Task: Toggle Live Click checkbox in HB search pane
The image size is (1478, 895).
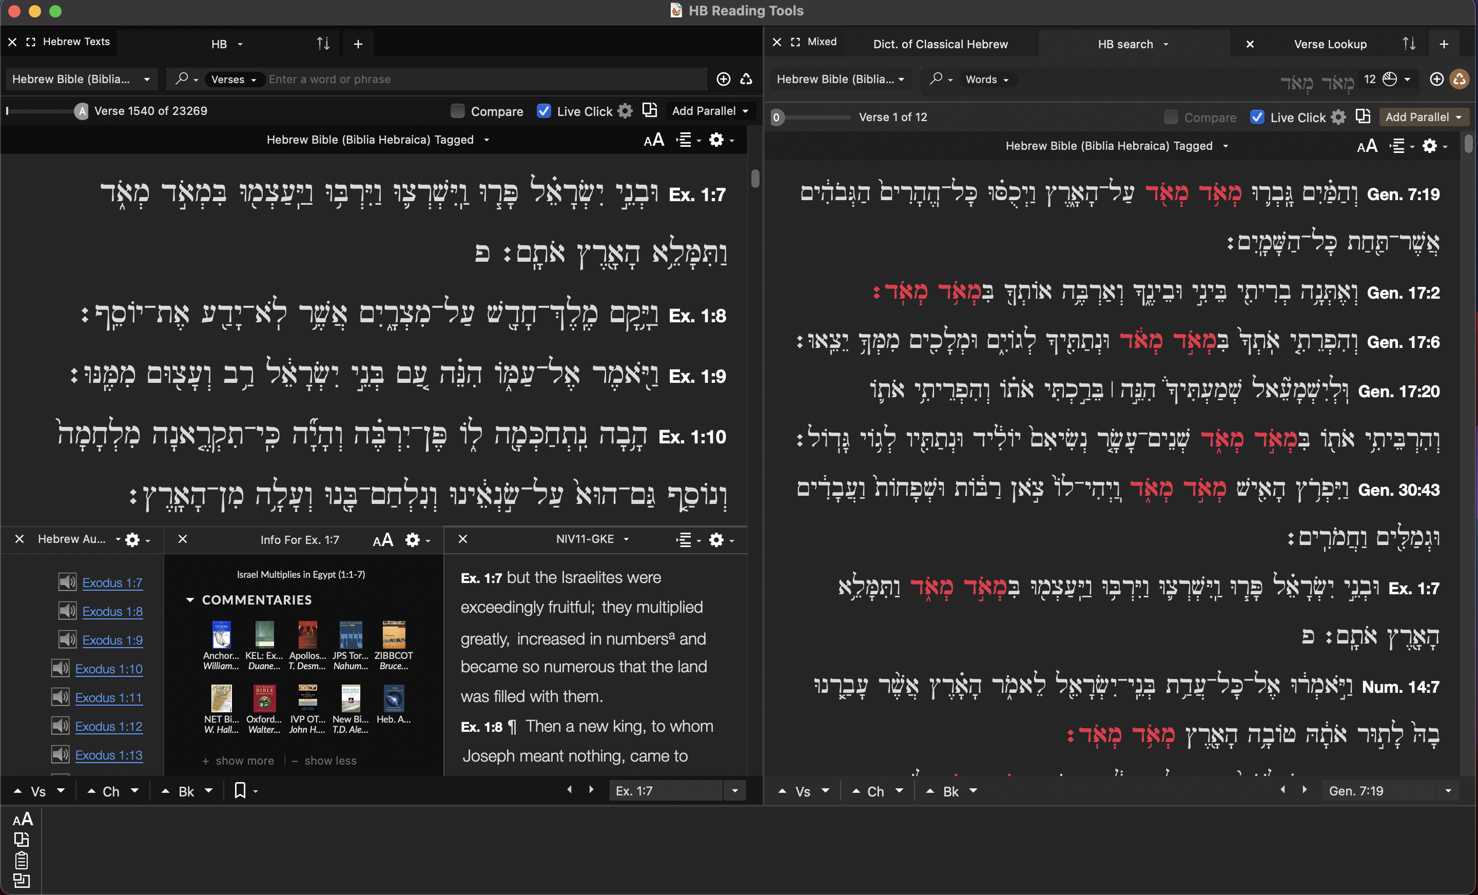Action: coord(1257,117)
